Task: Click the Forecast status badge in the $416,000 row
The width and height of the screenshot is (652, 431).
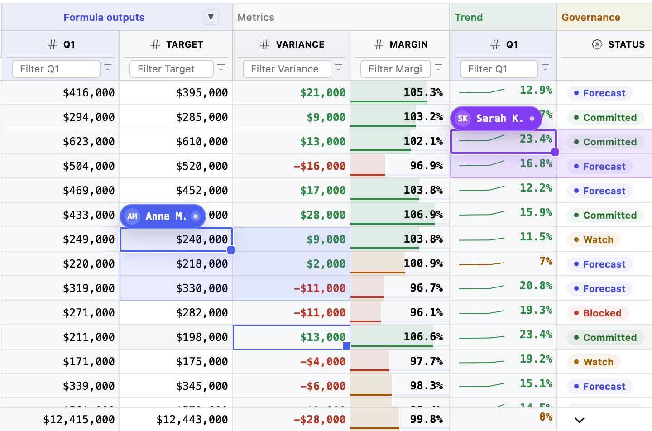Action: [x=600, y=93]
